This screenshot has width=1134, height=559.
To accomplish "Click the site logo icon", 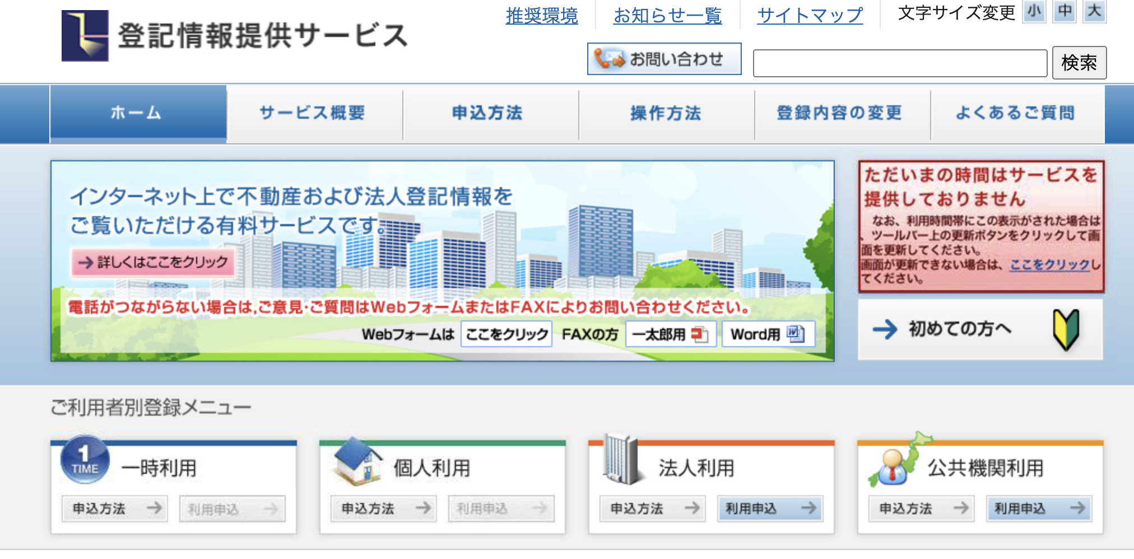I will (x=85, y=35).
